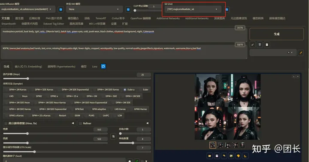This screenshot has height=162, width=309.
Task: Open the Stable Diffusion checkpoint dropdown
Action: [x=27, y=9]
